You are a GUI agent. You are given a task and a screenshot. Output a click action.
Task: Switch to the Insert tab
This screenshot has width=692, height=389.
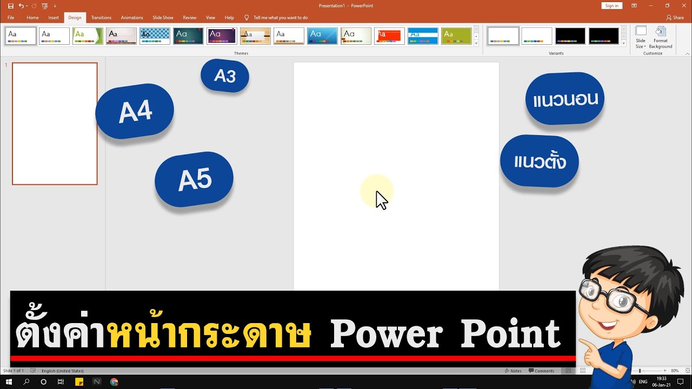point(54,17)
